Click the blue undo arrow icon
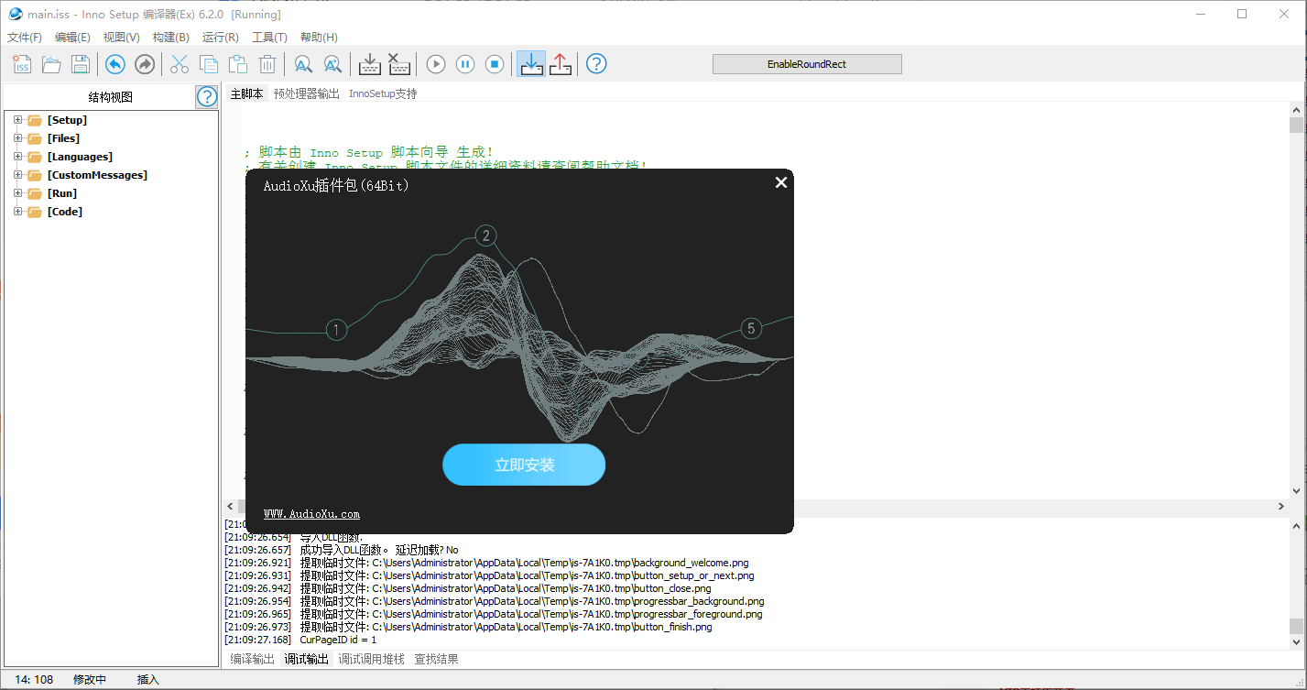This screenshot has width=1307, height=690. (x=114, y=64)
